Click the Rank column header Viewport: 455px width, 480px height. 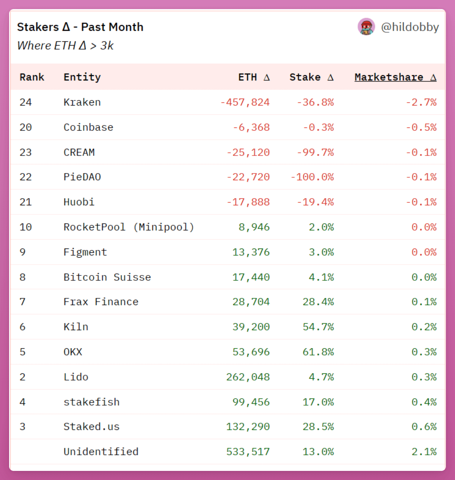(32, 77)
